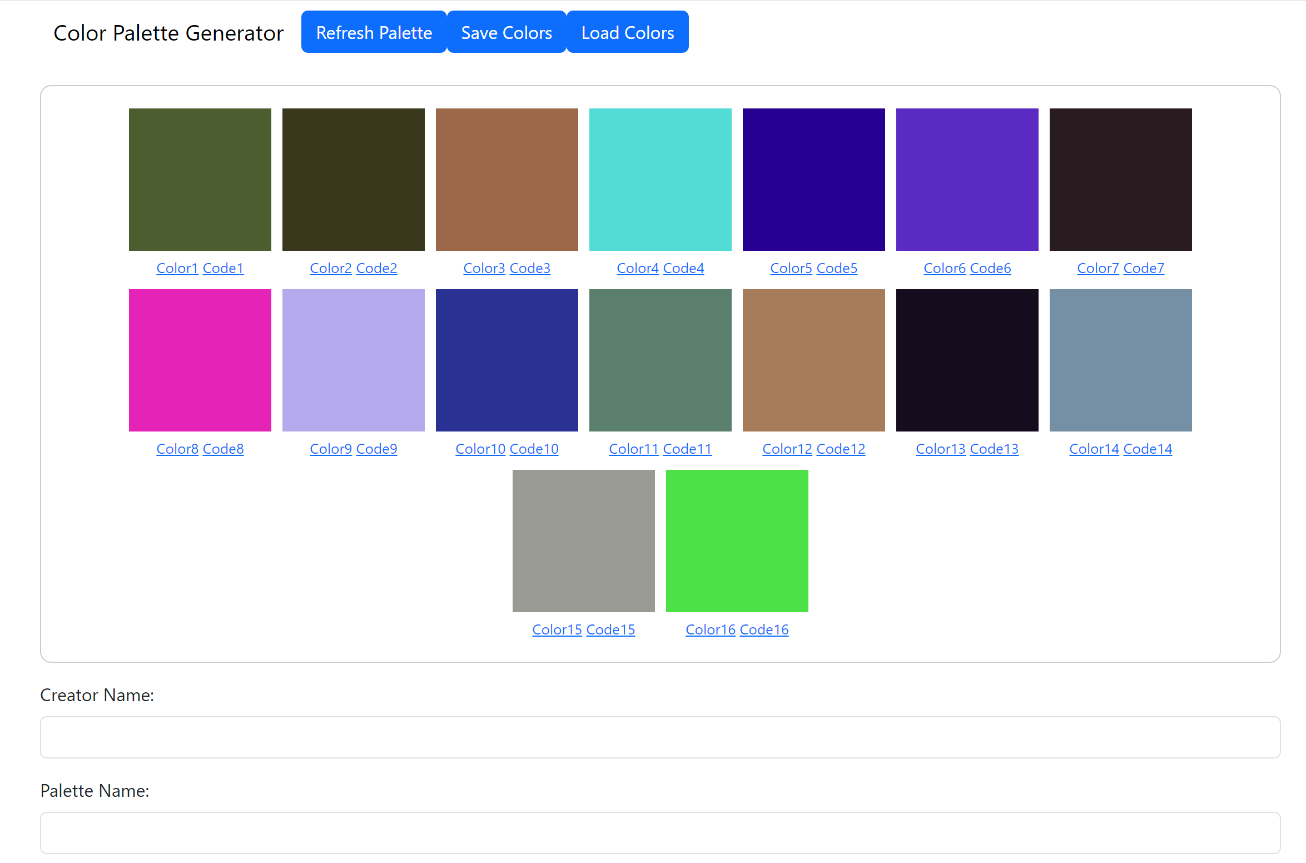This screenshot has height=863, width=1306.
Task: Select the black Color13 swatch
Action: pos(967,360)
